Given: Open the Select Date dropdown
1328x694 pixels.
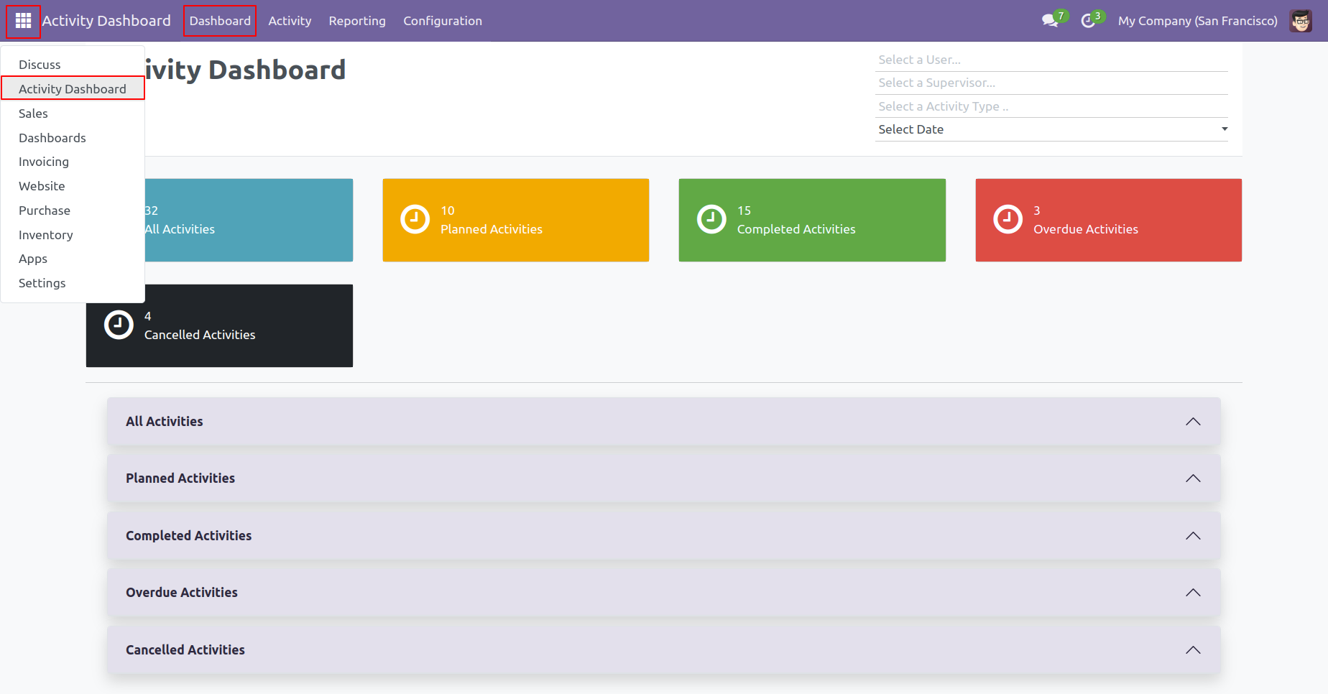Looking at the screenshot, I should coord(1051,129).
